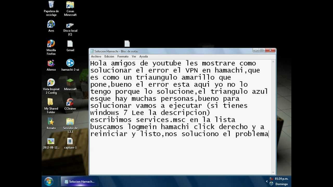The width and height of the screenshot is (333, 187).
Task: Select the Gmail text file icon
Action: click(70, 46)
